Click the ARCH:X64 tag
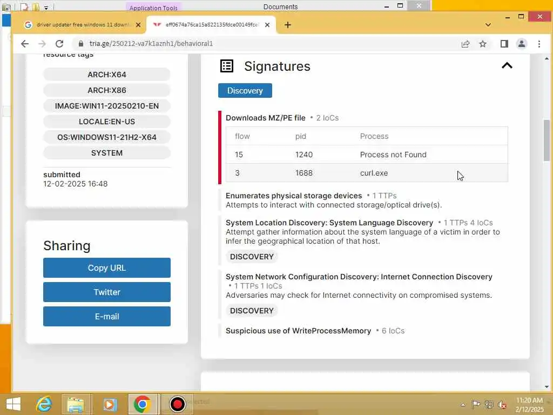The height and width of the screenshot is (415, 553). pyautogui.click(x=107, y=75)
